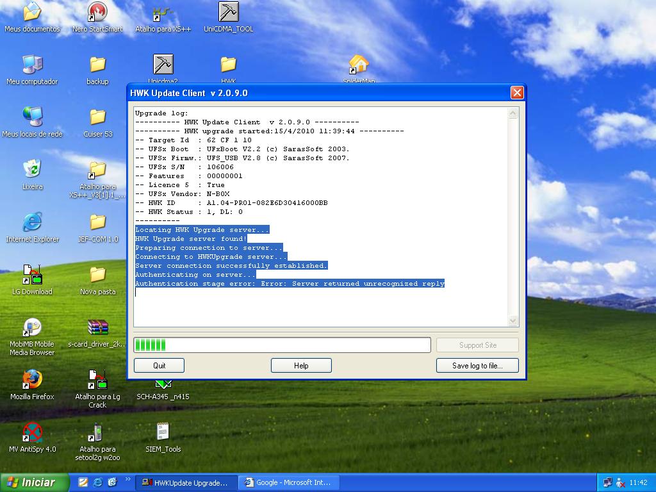
Task: Select the s-card_driver_2k WinRAR archive
Action: pyautogui.click(x=97, y=333)
